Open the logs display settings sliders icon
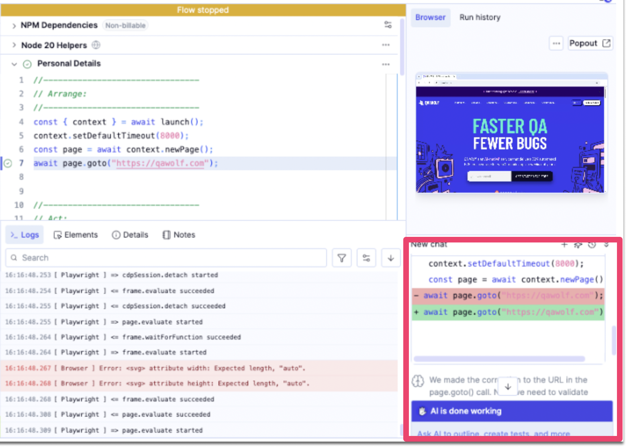This screenshot has height=448, width=629. click(366, 258)
